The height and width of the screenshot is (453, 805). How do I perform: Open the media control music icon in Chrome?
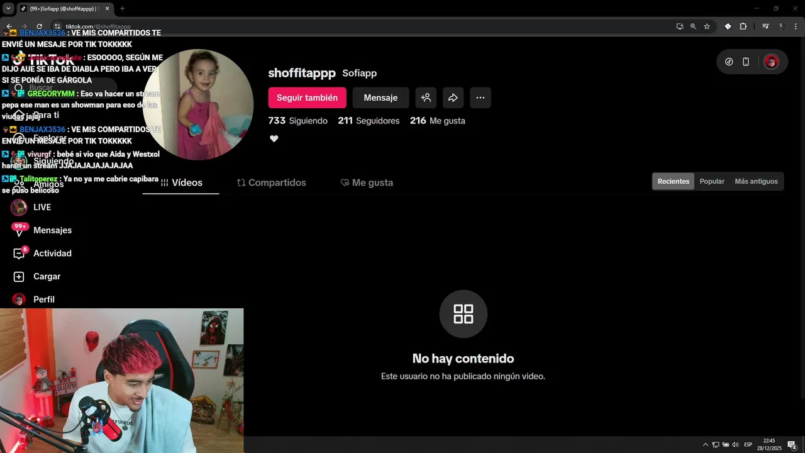765,26
